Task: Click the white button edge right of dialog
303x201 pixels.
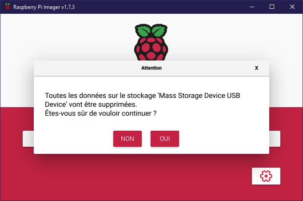Action: 275,139
